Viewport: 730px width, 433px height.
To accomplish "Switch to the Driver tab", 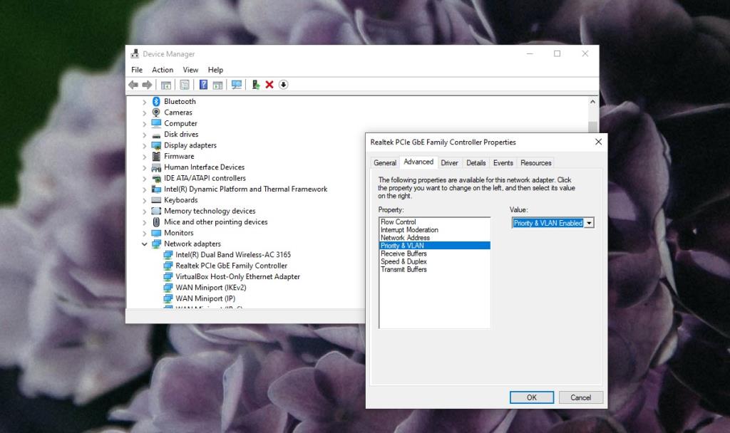I will coord(449,162).
